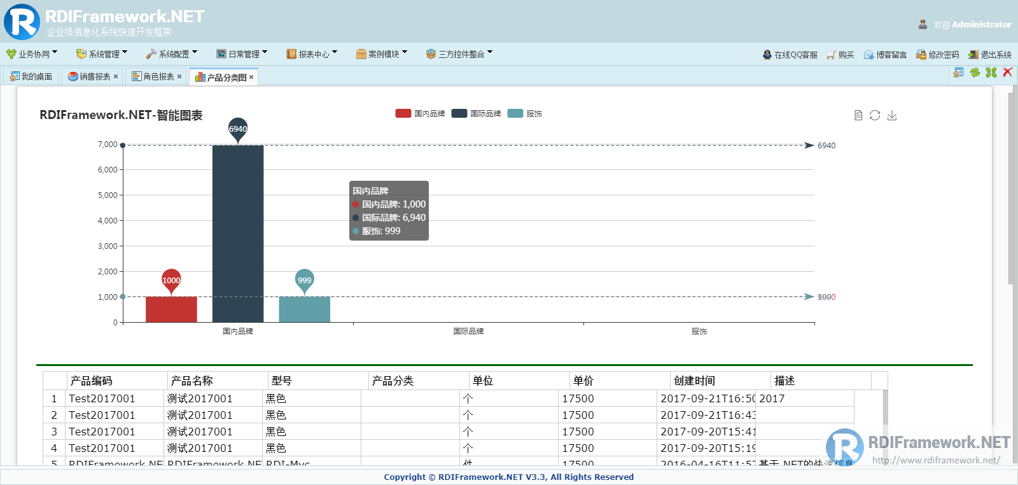Click 退出系统 to log out
The width and height of the screenshot is (1018, 485).
[x=989, y=55]
